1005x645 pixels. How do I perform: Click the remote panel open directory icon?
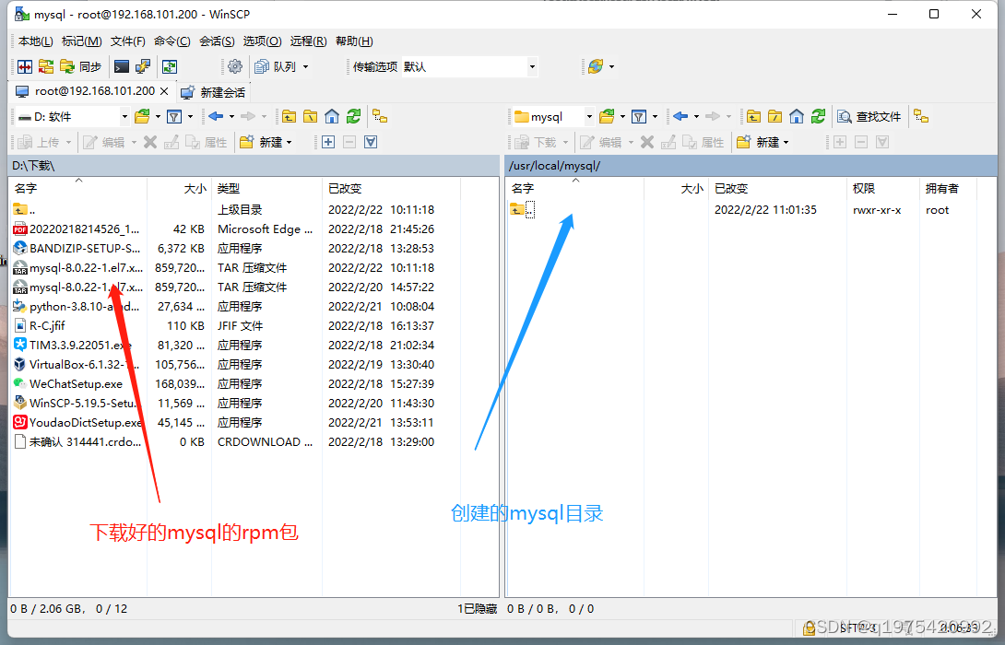[607, 117]
